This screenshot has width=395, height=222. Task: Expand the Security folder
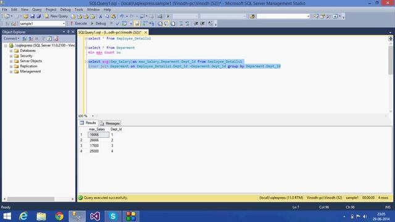tap(11, 56)
